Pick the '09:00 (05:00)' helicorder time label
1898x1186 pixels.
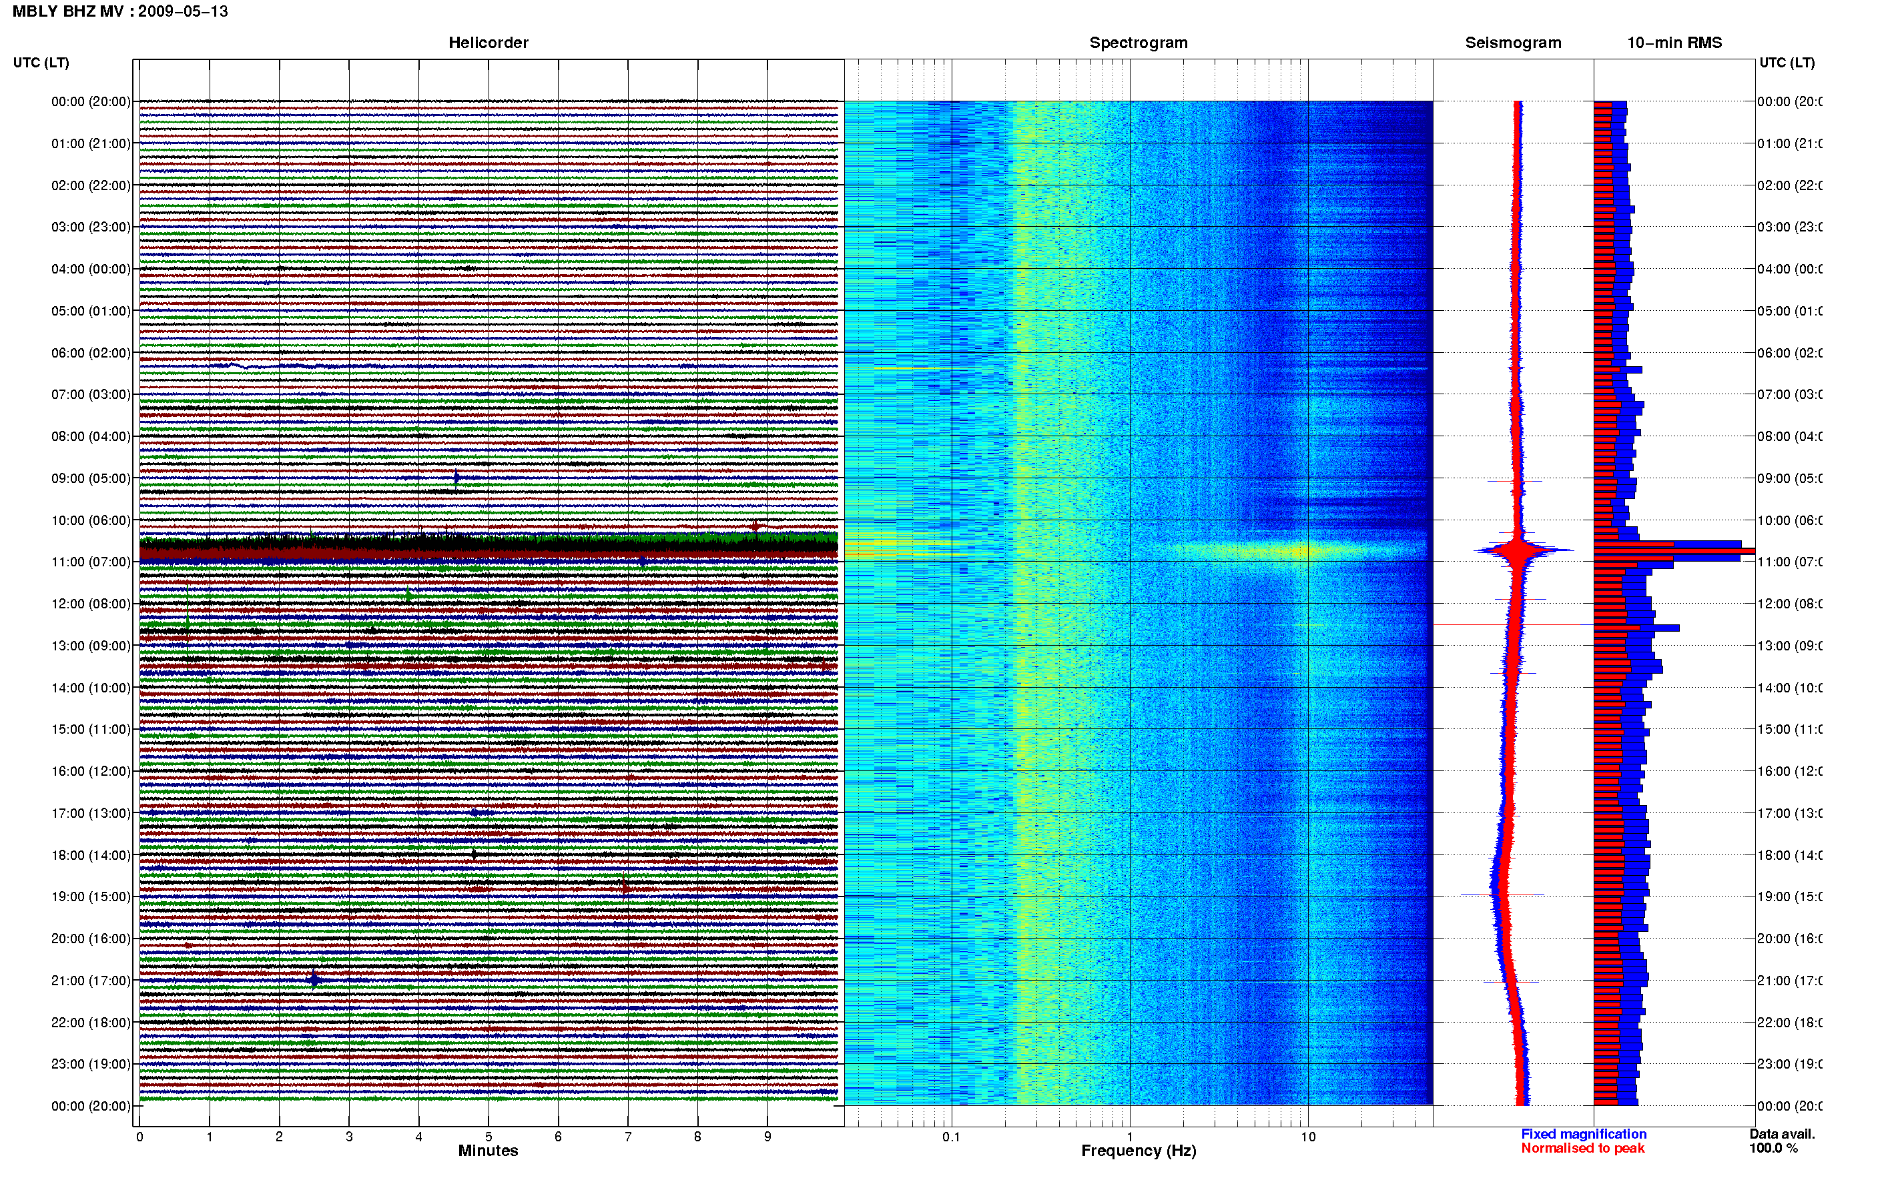tap(91, 478)
